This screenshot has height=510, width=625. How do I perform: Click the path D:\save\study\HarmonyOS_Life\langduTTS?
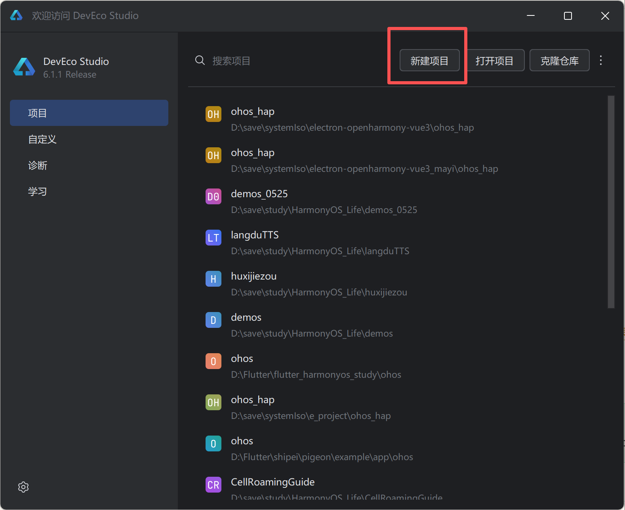(320, 251)
